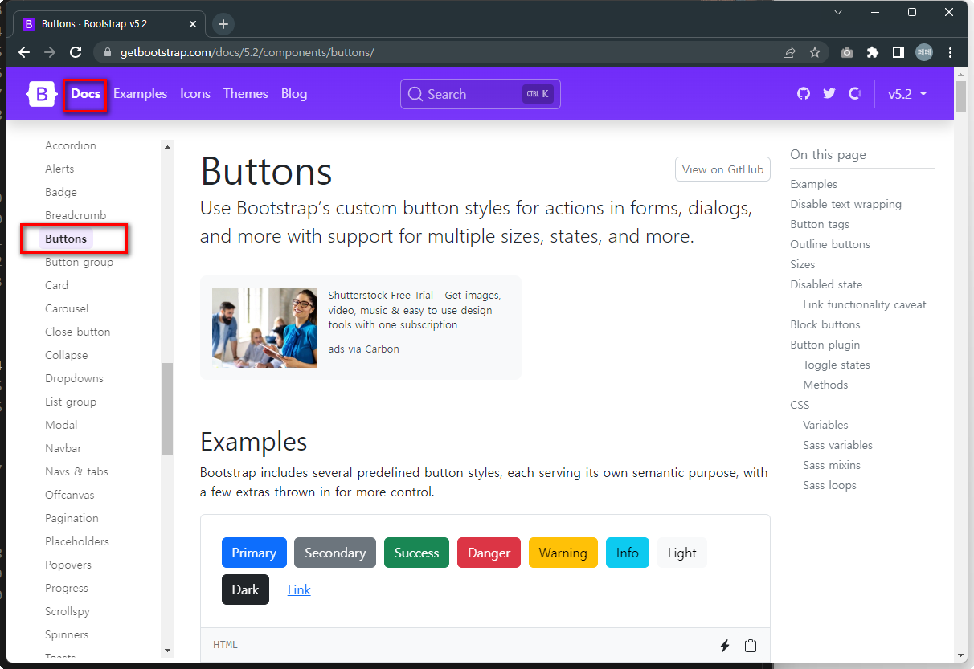Reload the page with refresh icon
This screenshot has height=669, width=974.
click(76, 52)
